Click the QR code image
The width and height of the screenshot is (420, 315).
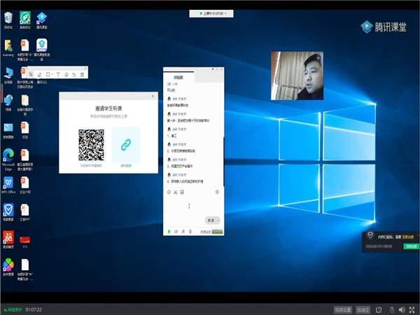click(x=91, y=144)
